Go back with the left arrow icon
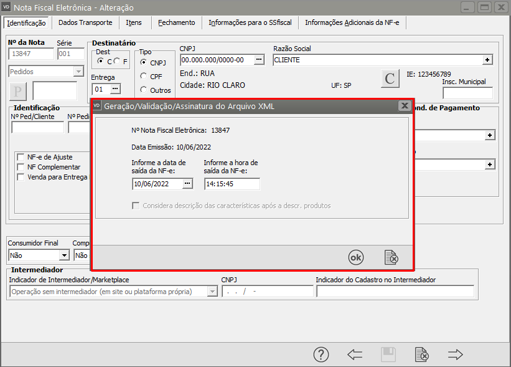511x367 pixels. point(355,355)
